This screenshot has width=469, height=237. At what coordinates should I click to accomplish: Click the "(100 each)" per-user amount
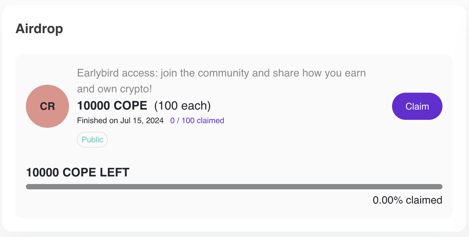tap(183, 106)
